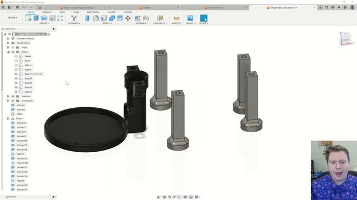Toggle visibility of Bodies folder
357x200 pixels.
point(13,52)
